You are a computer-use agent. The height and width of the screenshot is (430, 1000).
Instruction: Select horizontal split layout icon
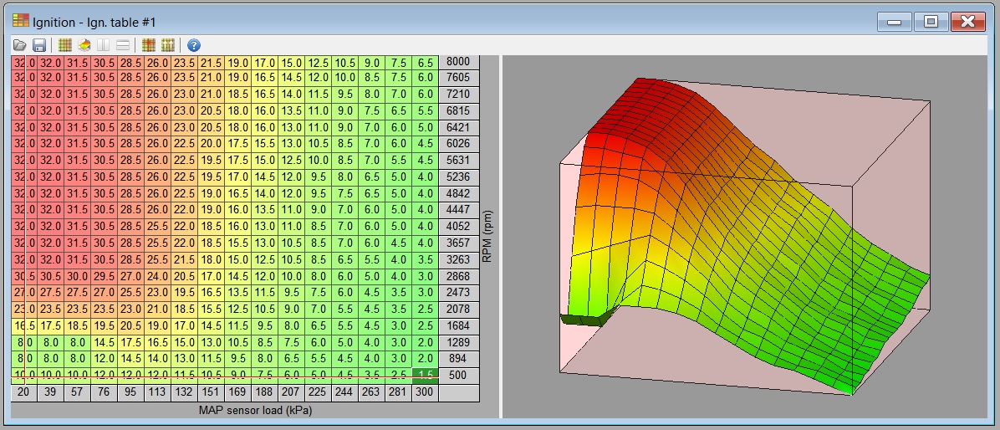pyautogui.click(x=122, y=45)
